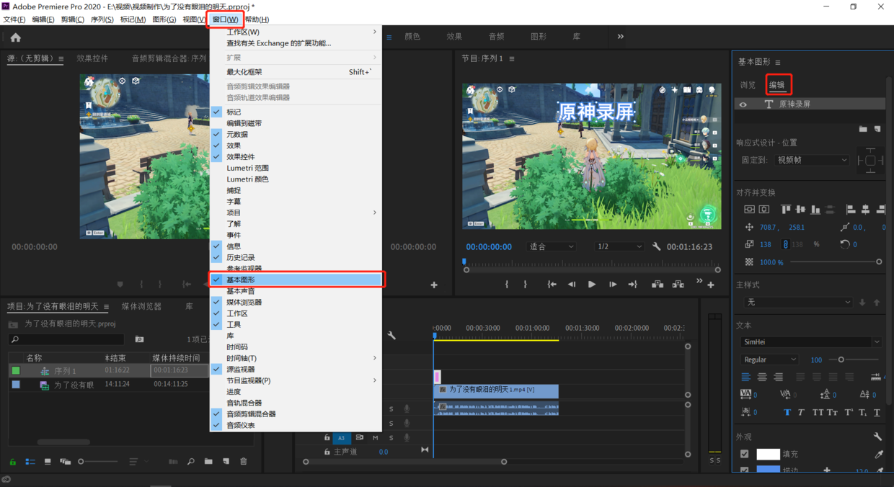Image resolution: width=894 pixels, height=487 pixels.
Task: Click the Program monitor button editor plus icon
Action: tap(711, 285)
